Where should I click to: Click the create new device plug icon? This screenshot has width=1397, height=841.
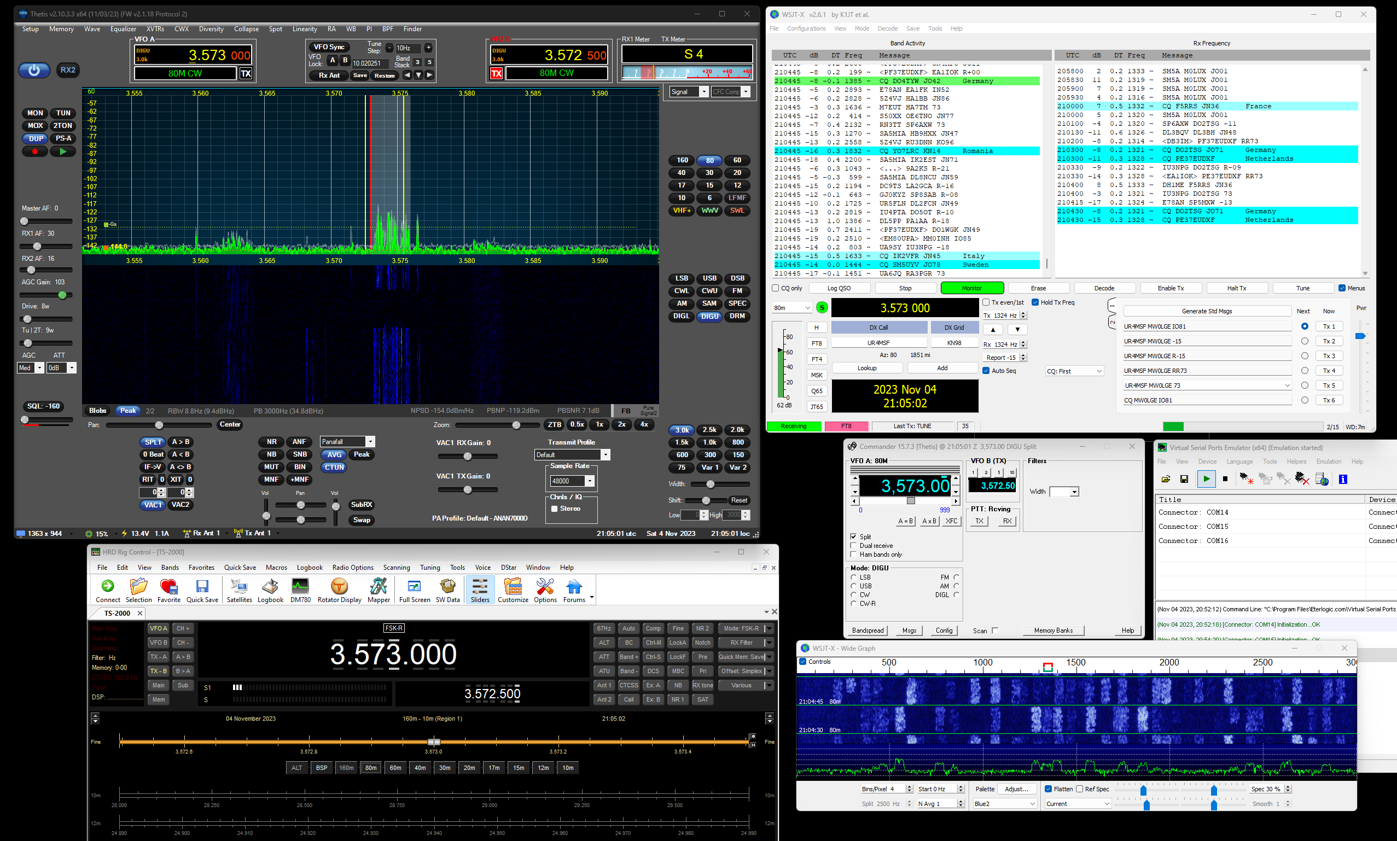(1245, 479)
